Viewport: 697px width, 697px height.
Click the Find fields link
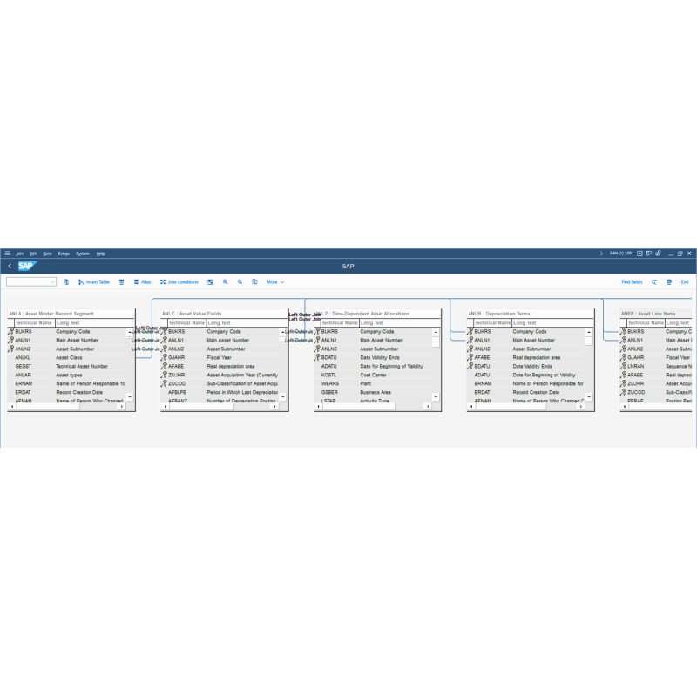click(x=631, y=281)
